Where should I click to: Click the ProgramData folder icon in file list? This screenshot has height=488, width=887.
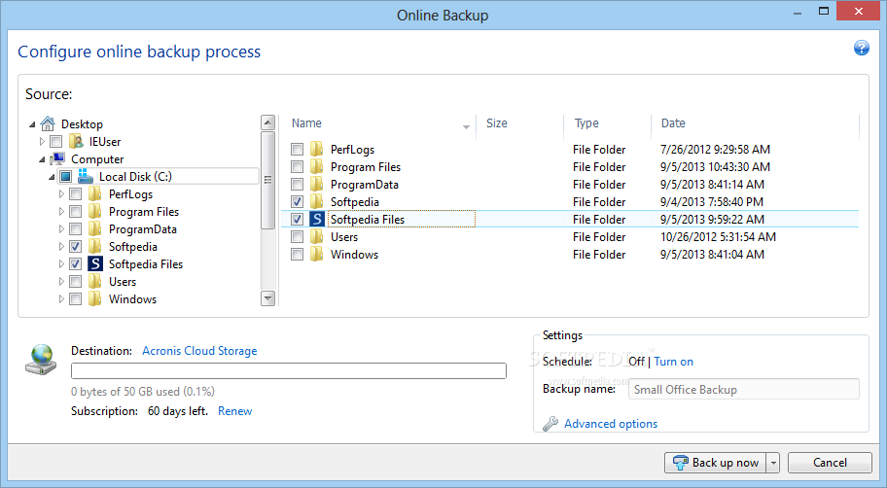click(317, 185)
